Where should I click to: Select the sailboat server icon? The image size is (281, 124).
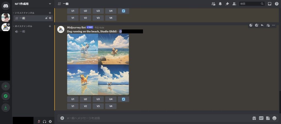(x=5, y=27)
